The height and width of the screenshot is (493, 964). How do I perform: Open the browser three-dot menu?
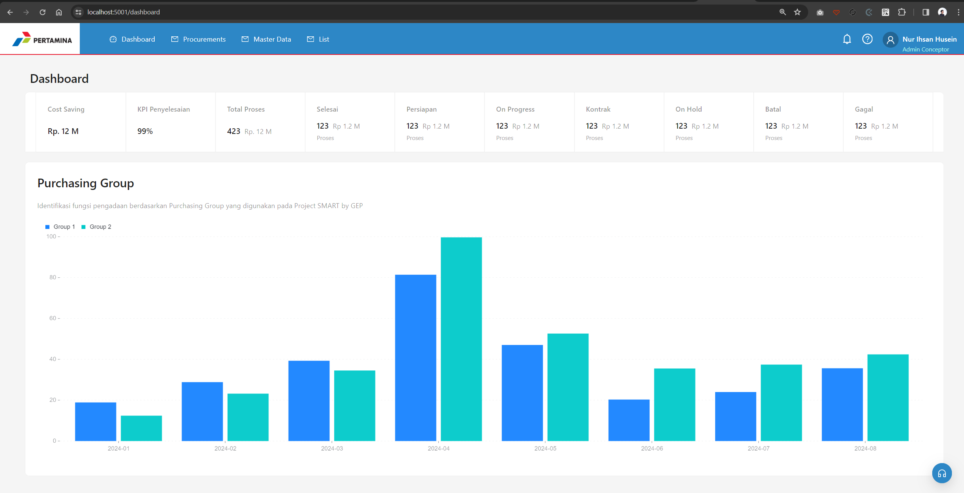958,12
